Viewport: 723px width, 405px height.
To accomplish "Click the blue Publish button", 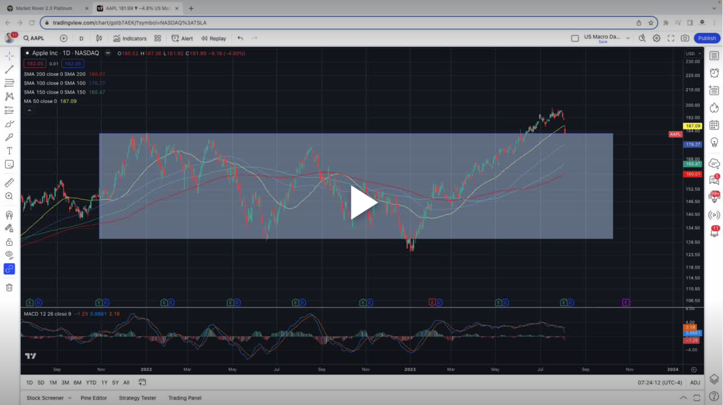I will click(706, 38).
